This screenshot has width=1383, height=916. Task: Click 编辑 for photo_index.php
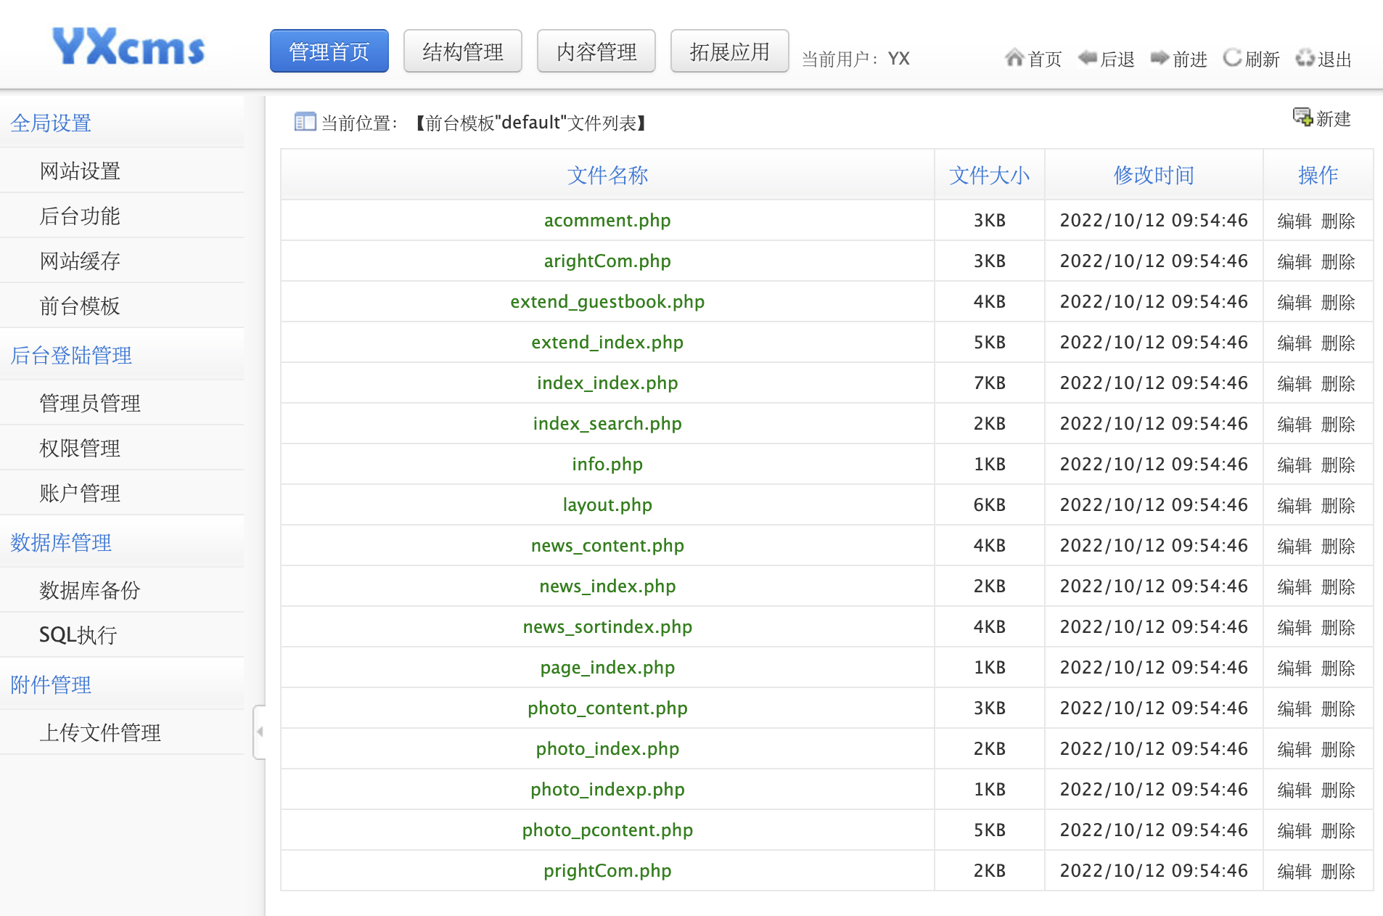point(1294,750)
